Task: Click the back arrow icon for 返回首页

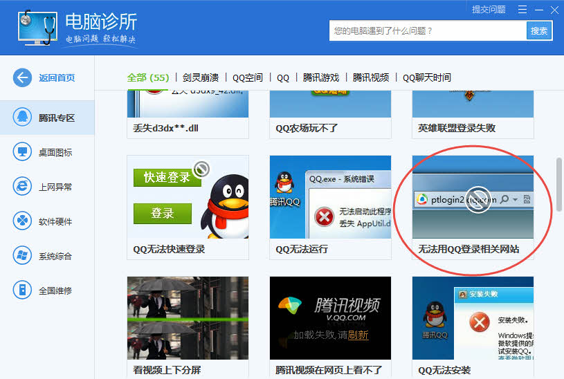Action: click(22, 77)
